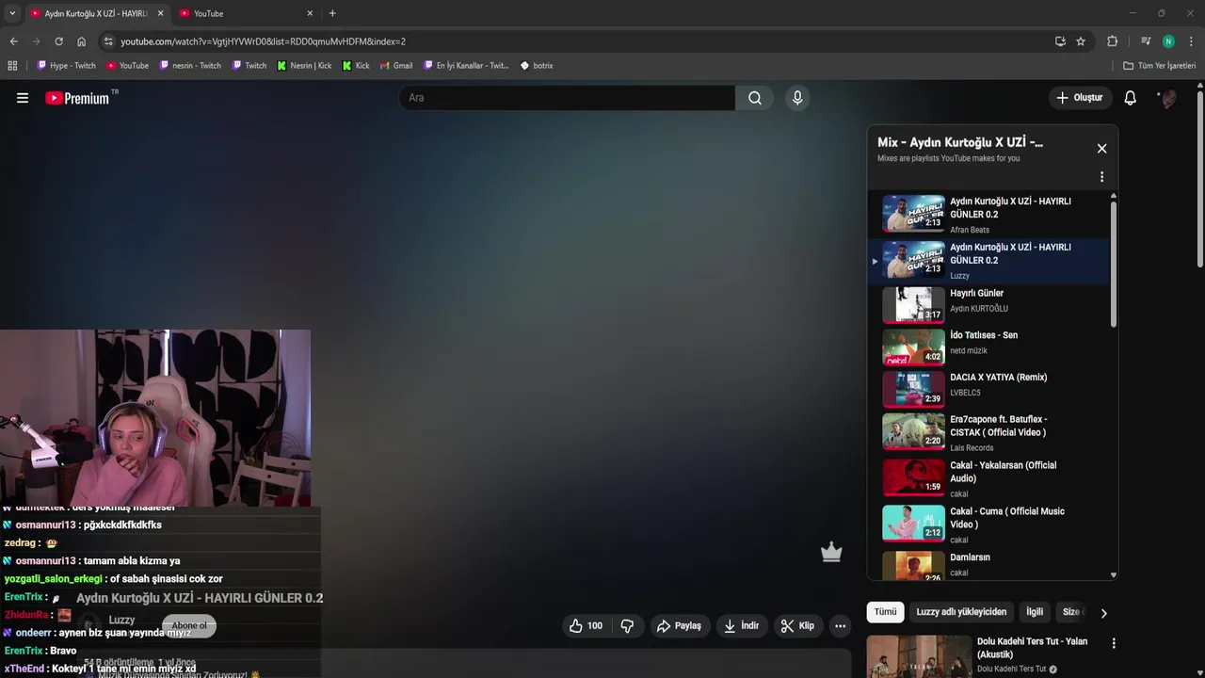1205x678 pixels.
Task: Open the install/cast icon in address bar
Action: click(x=1060, y=41)
